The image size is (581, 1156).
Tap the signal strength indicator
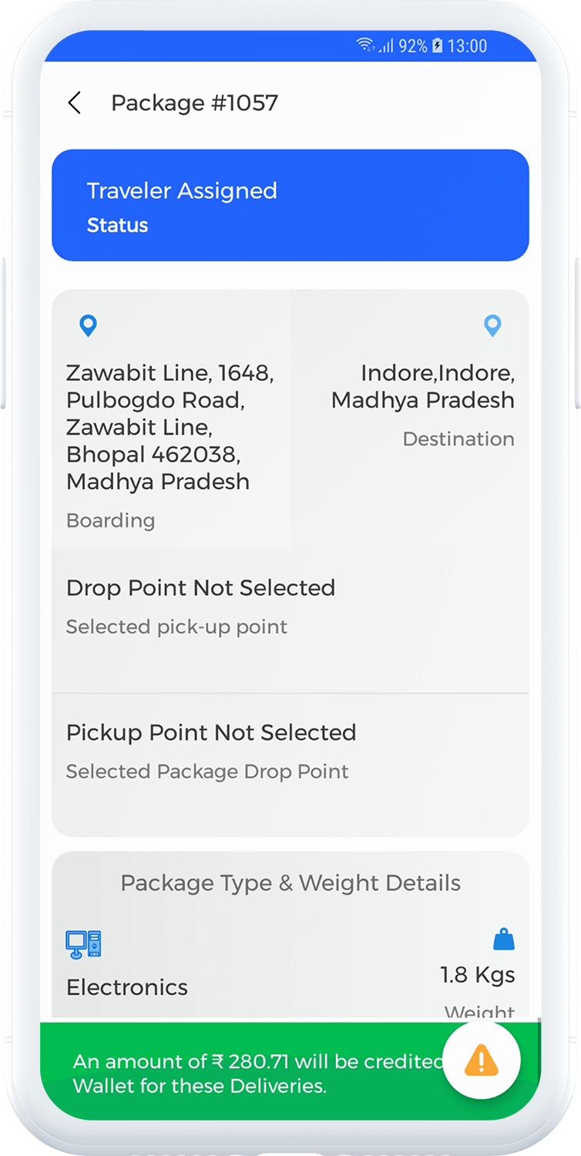coord(385,46)
